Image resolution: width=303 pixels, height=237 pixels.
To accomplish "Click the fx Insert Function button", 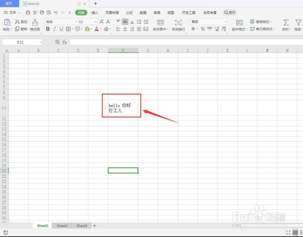I will click(65, 42).
